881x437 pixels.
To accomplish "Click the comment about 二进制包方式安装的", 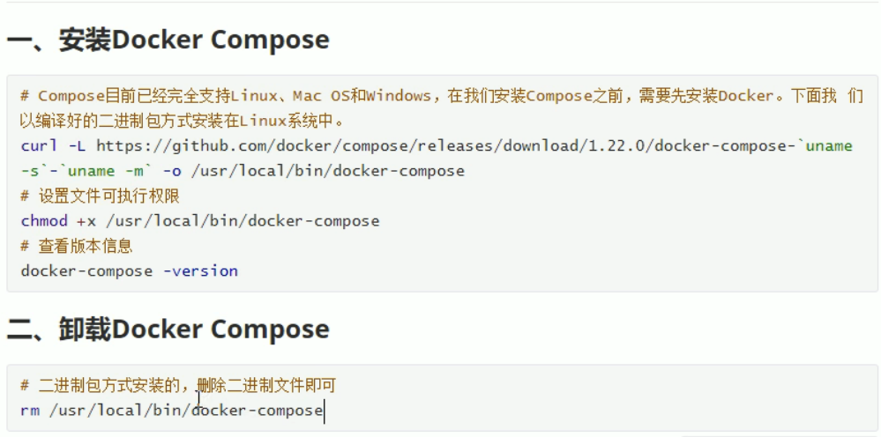I will (178, 385).
